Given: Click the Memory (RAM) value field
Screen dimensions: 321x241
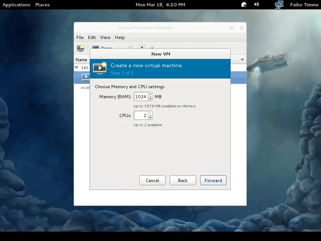Looking at the screenshot, I should pos(140,97).
